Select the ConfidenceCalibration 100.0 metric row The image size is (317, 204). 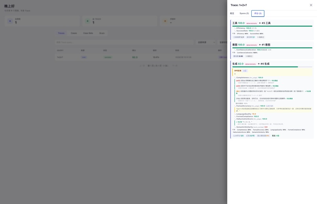click(x=254, y=50)
